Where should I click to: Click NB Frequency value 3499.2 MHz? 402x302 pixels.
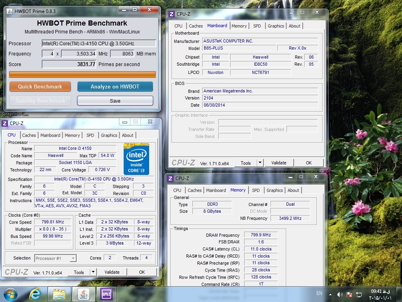290,218
